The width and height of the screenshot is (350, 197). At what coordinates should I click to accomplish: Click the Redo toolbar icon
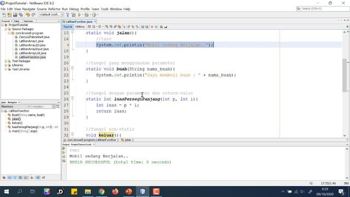coord(33,15)
